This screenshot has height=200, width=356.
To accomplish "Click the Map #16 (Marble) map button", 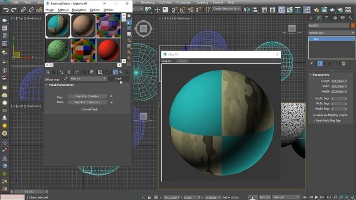I will click(87, 96).
